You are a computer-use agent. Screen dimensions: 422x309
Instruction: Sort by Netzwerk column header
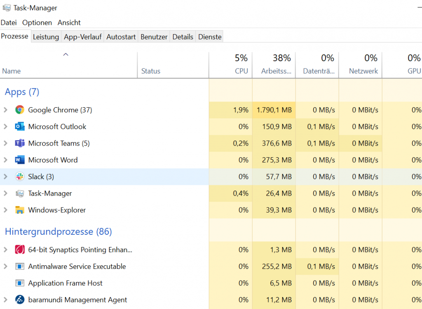(361, 65)
